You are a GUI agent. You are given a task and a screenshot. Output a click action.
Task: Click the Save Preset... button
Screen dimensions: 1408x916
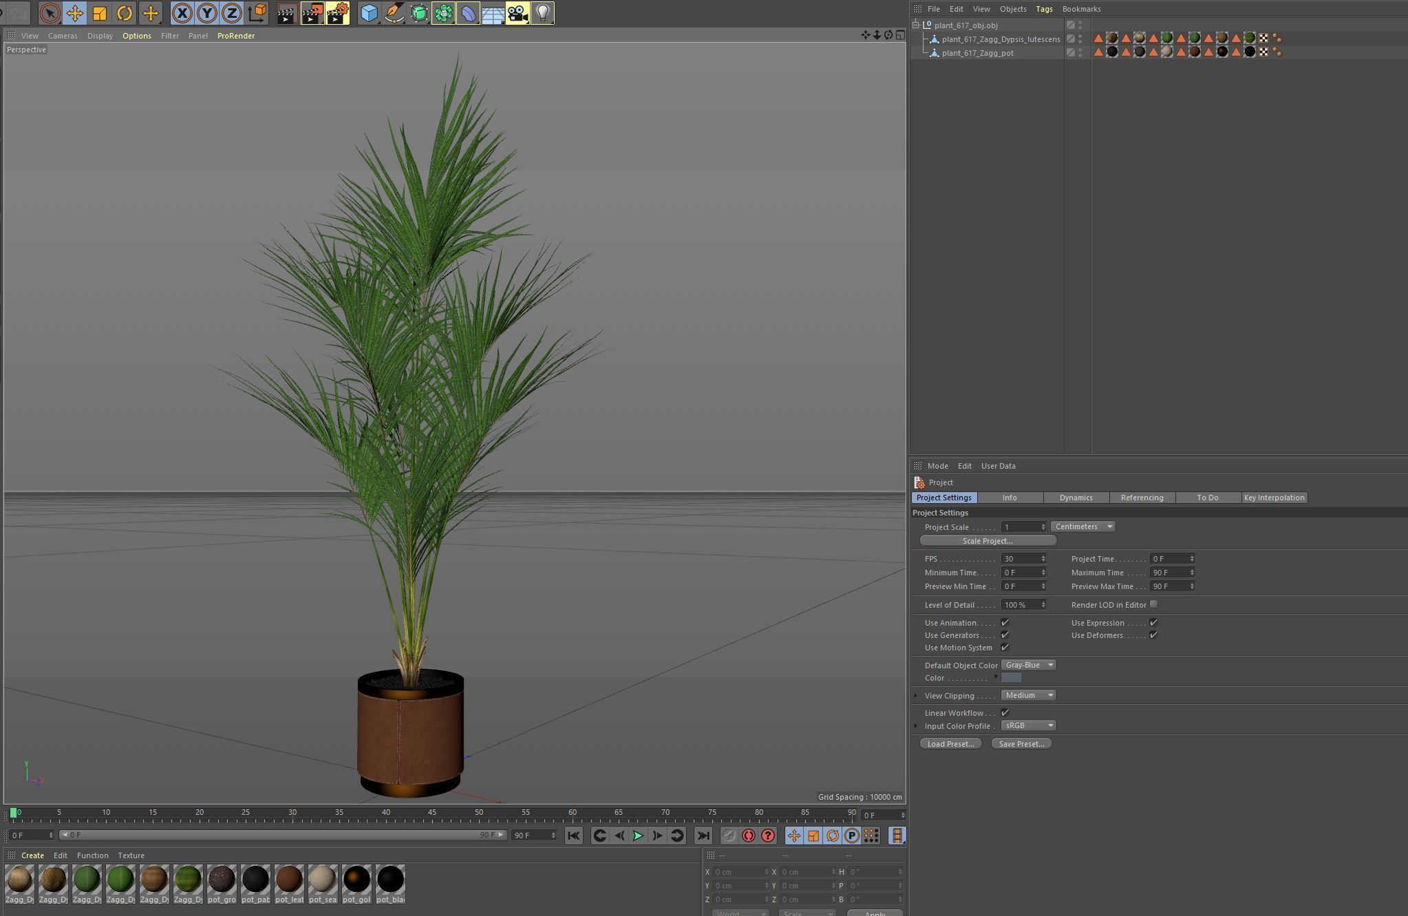1021,744
